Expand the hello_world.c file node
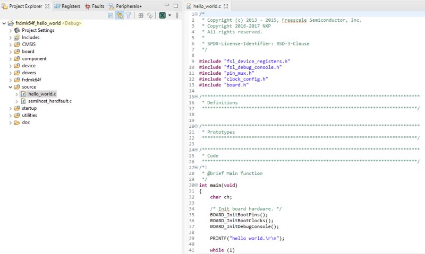 click(16, 94)
